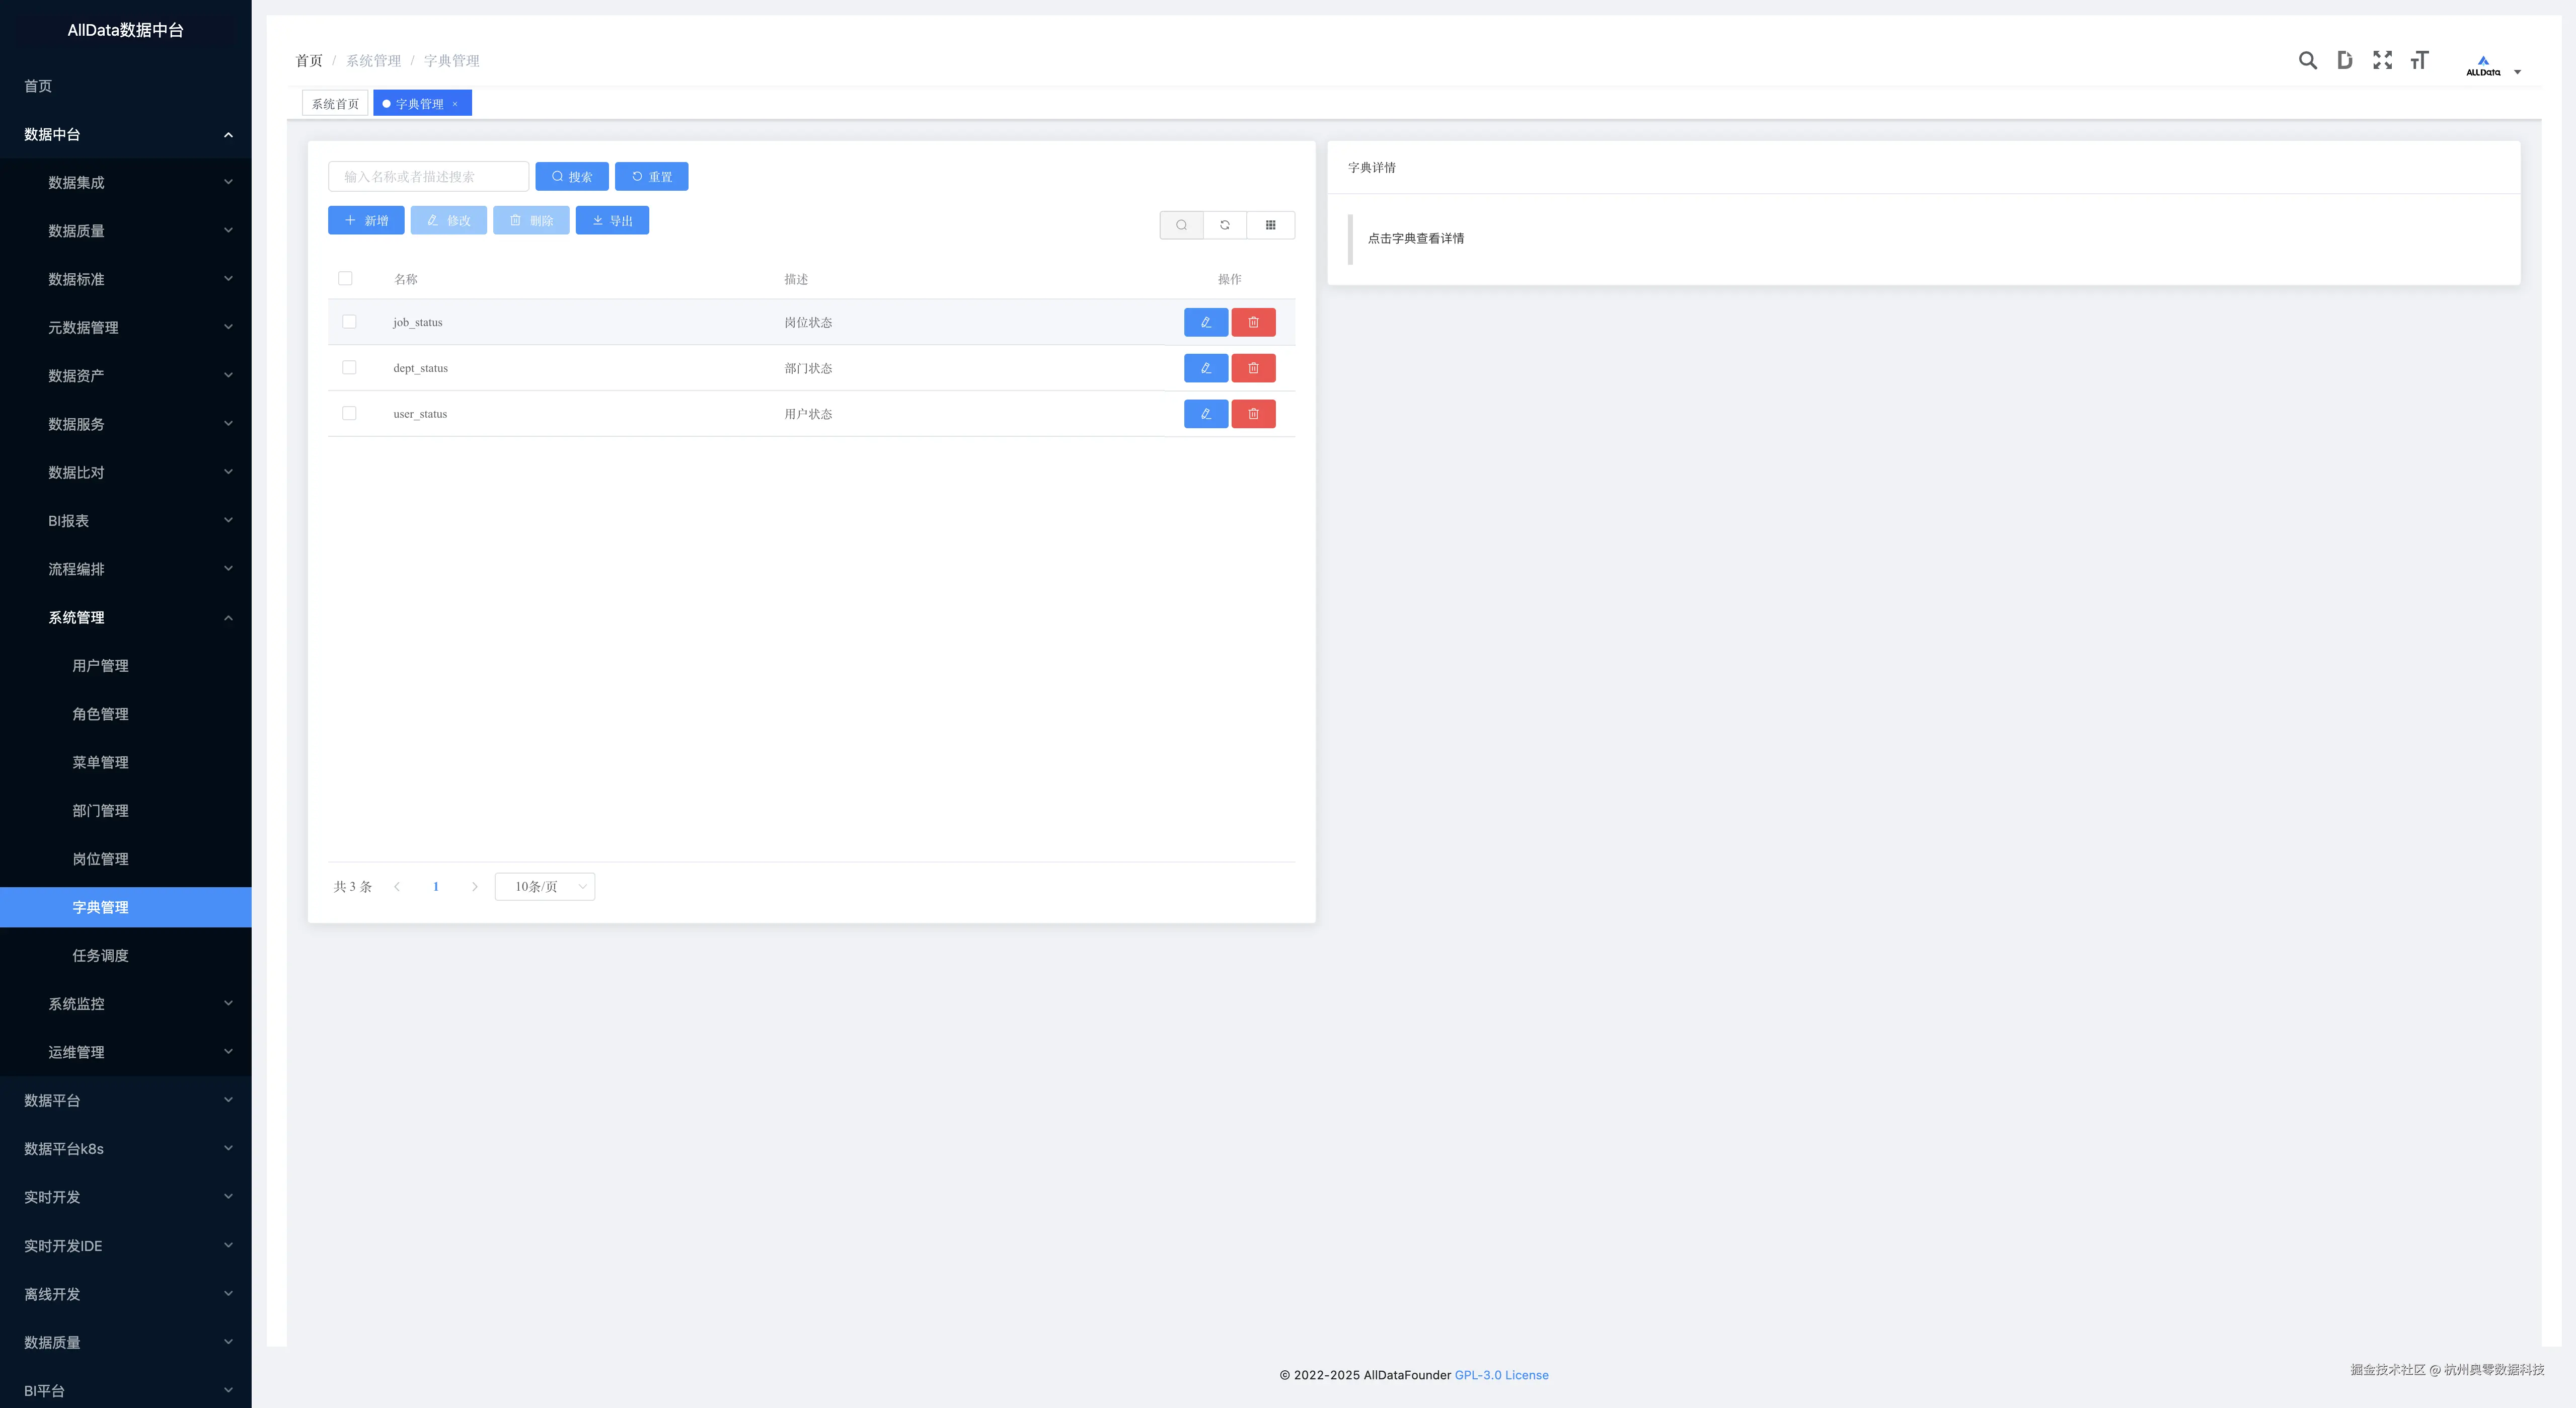2576x1408 pixels.
Task: Expand the 系统监控 submenu
Action: pyautogui.click(x=126, y=1004)
